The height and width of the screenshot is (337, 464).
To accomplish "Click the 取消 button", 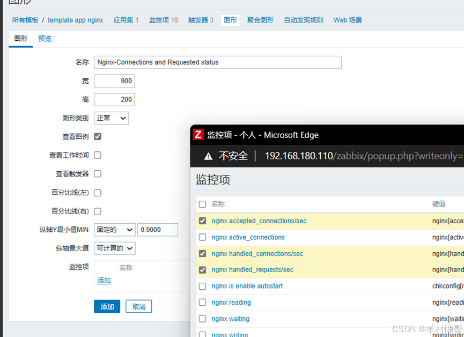I will click(x=138, y=306).
